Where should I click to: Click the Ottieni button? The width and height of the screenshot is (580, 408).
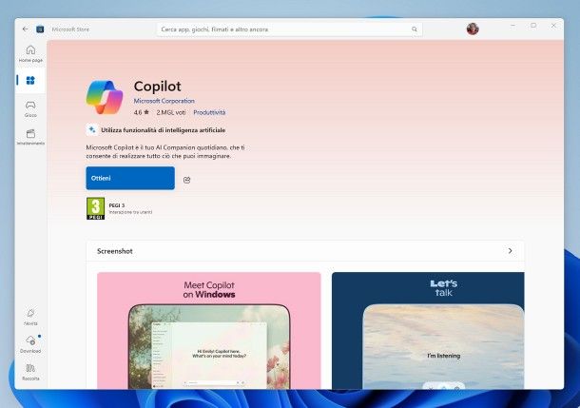pos(130,178)
